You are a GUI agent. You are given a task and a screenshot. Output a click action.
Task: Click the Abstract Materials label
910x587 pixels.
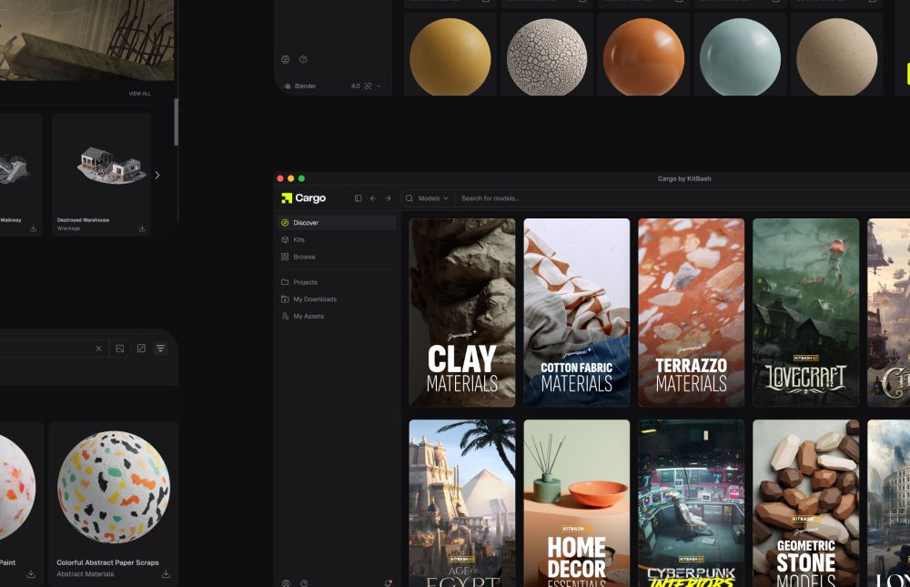pyautogui.click(x=86, y=573)
